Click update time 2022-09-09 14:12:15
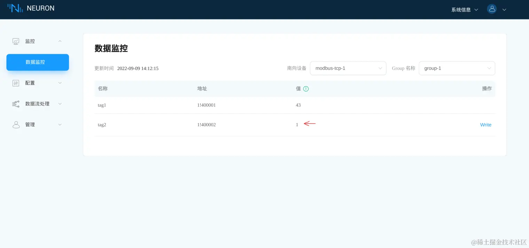 [x=138, y=69]
